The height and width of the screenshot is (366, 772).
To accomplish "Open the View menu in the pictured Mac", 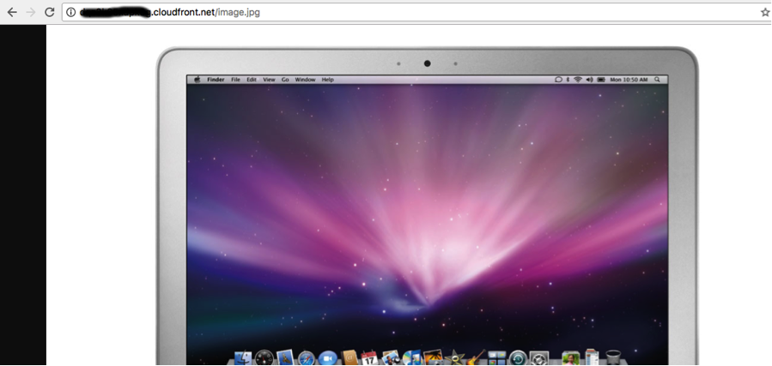I will click(x=269, y=79).
